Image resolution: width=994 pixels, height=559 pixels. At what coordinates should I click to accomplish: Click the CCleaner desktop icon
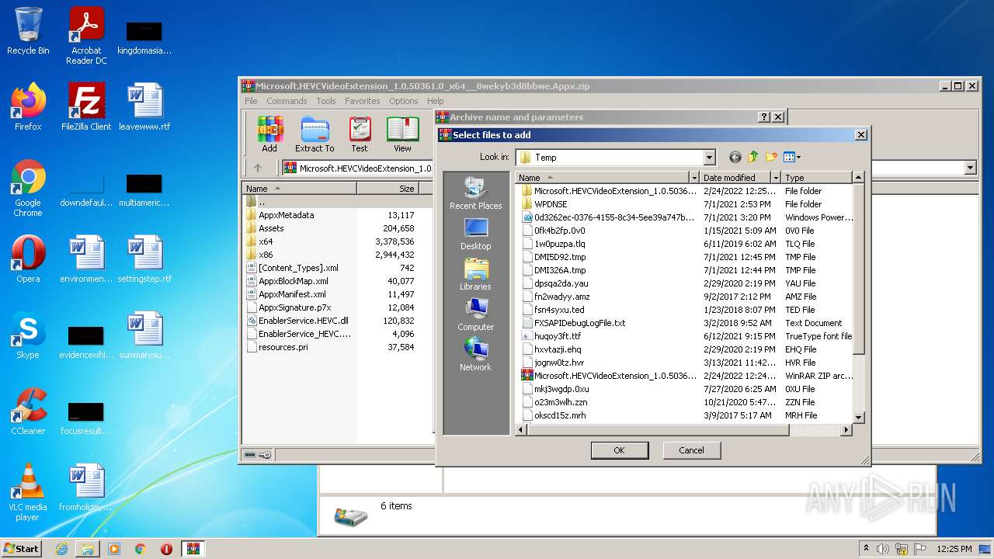28,411
